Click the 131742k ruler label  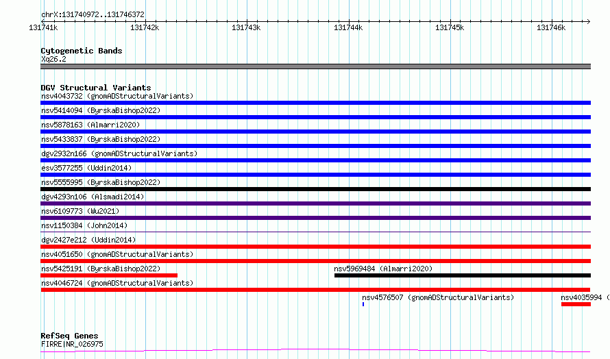point(145,28)
